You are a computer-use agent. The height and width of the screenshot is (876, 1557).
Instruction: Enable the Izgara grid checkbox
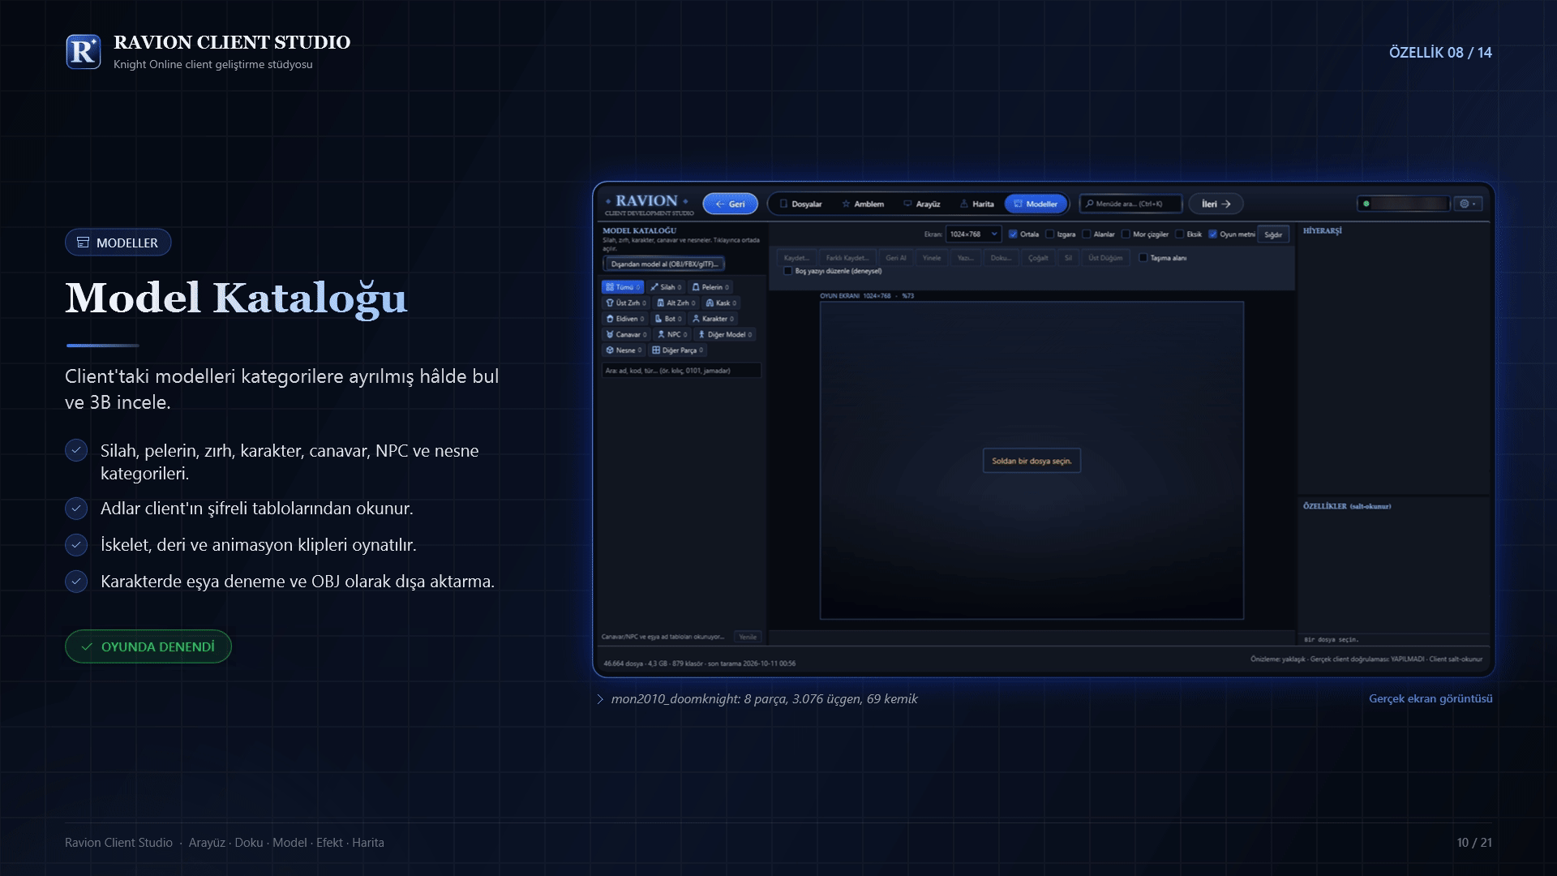(x=1049, y=234)
